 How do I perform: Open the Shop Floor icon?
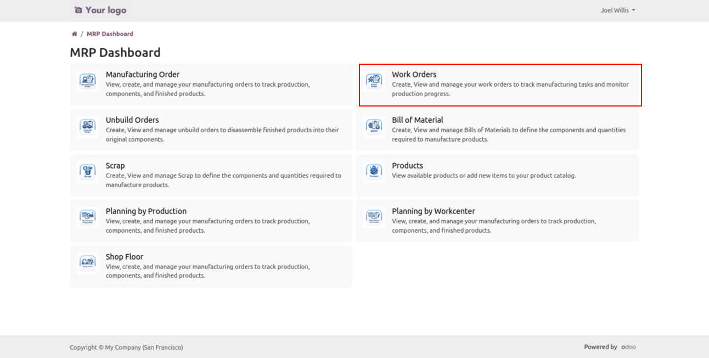point(87,263)
